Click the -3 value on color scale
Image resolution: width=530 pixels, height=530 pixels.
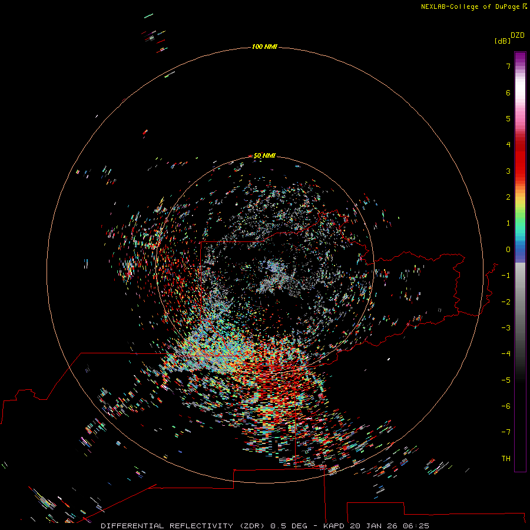(x=506, y=328)
